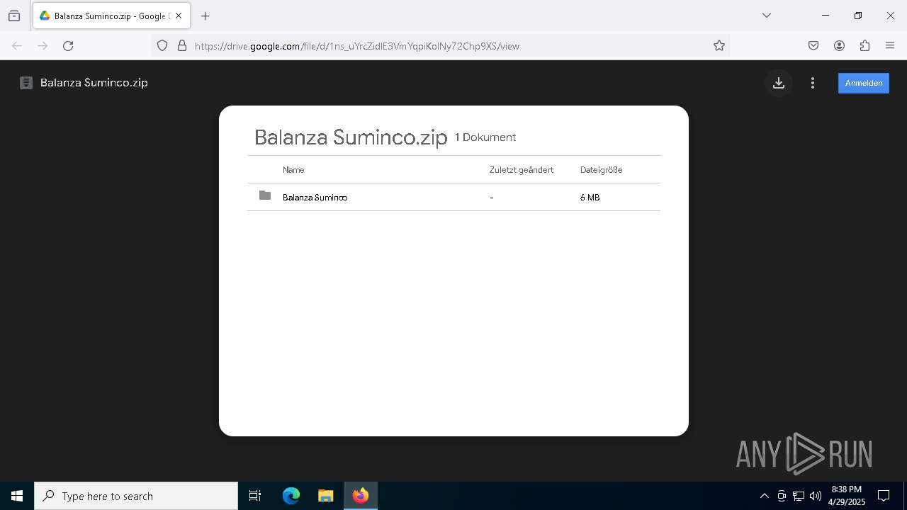Click the 6 MB file size cell

(x=590, y=198)
